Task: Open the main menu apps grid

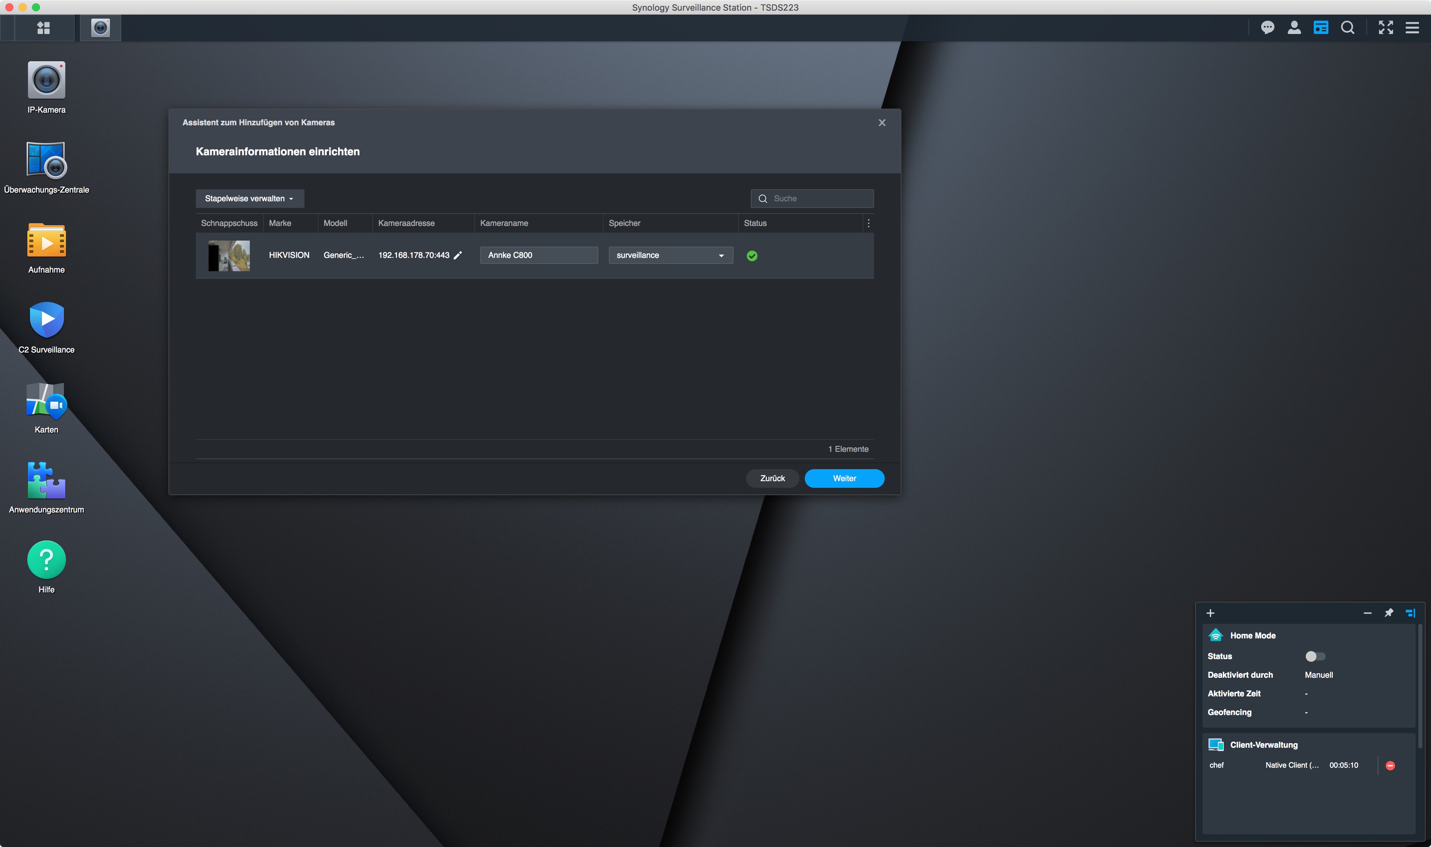Action: (43, 27)
